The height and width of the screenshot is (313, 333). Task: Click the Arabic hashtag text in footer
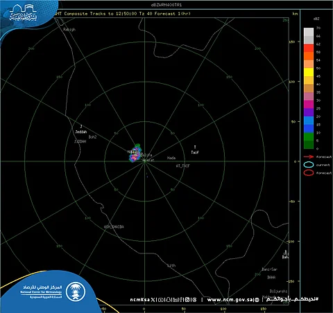pos(292,299)
